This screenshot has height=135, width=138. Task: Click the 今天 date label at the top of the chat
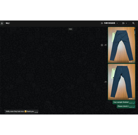click(70, 29)
